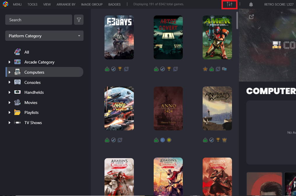Click the RETRO SCORE: 1,327 text
Screen dimensions: 296x196
pos(279,4)
